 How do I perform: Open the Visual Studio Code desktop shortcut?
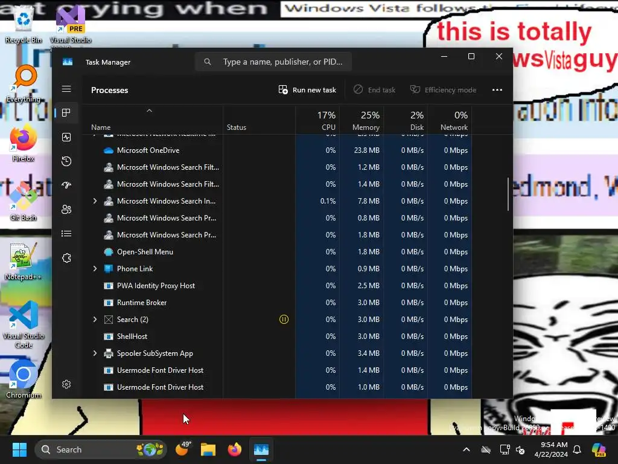24,325
